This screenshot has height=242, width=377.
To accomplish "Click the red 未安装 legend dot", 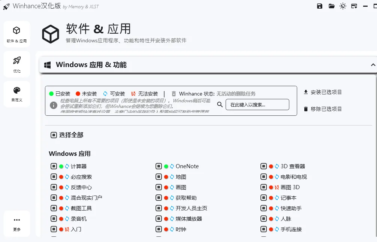I will (x=78, y=94).
